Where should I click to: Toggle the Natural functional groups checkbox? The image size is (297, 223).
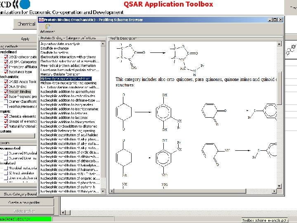(6, 126)
